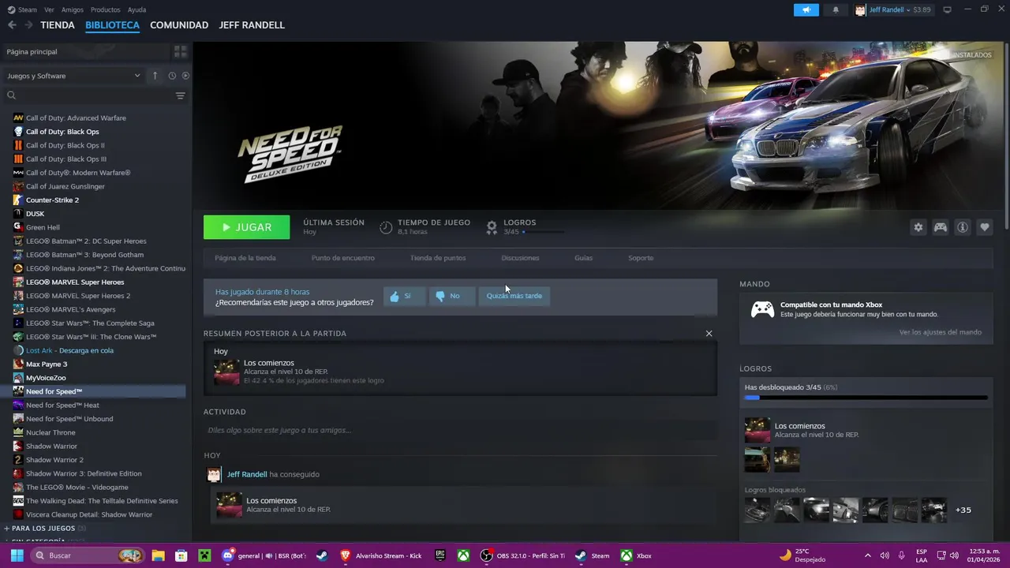Go to the COMUNIDAD tab
The height and width of the screenshot is (568, 1010).
pyautogui.click(x=179, y=25)
